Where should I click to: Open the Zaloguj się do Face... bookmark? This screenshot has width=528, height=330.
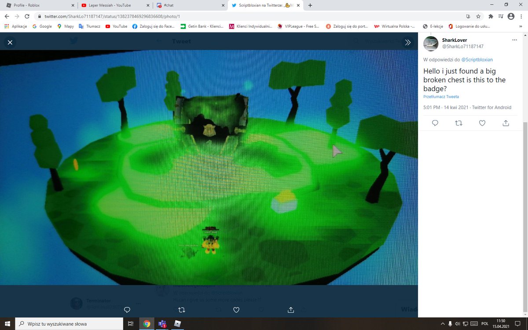(x=153, y=26)
